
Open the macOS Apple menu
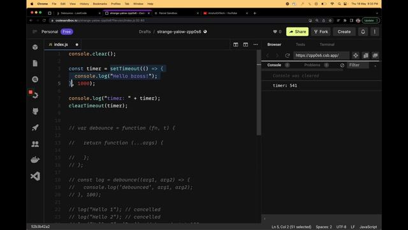coord(32,4)
